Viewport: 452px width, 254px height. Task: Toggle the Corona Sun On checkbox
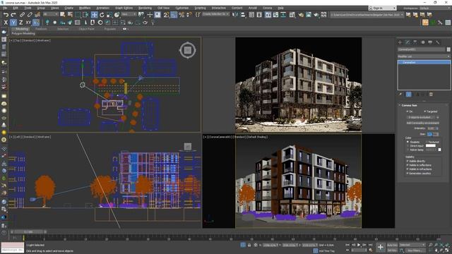(x=408, y=111)
